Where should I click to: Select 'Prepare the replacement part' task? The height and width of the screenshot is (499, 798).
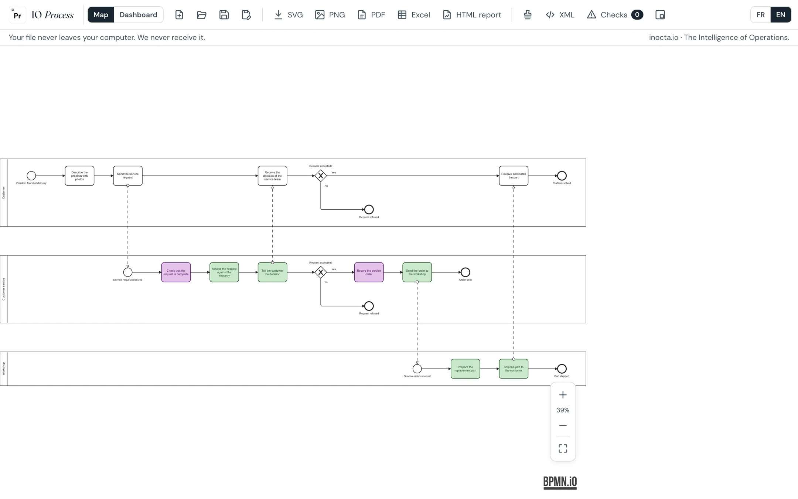pos(465,369)
